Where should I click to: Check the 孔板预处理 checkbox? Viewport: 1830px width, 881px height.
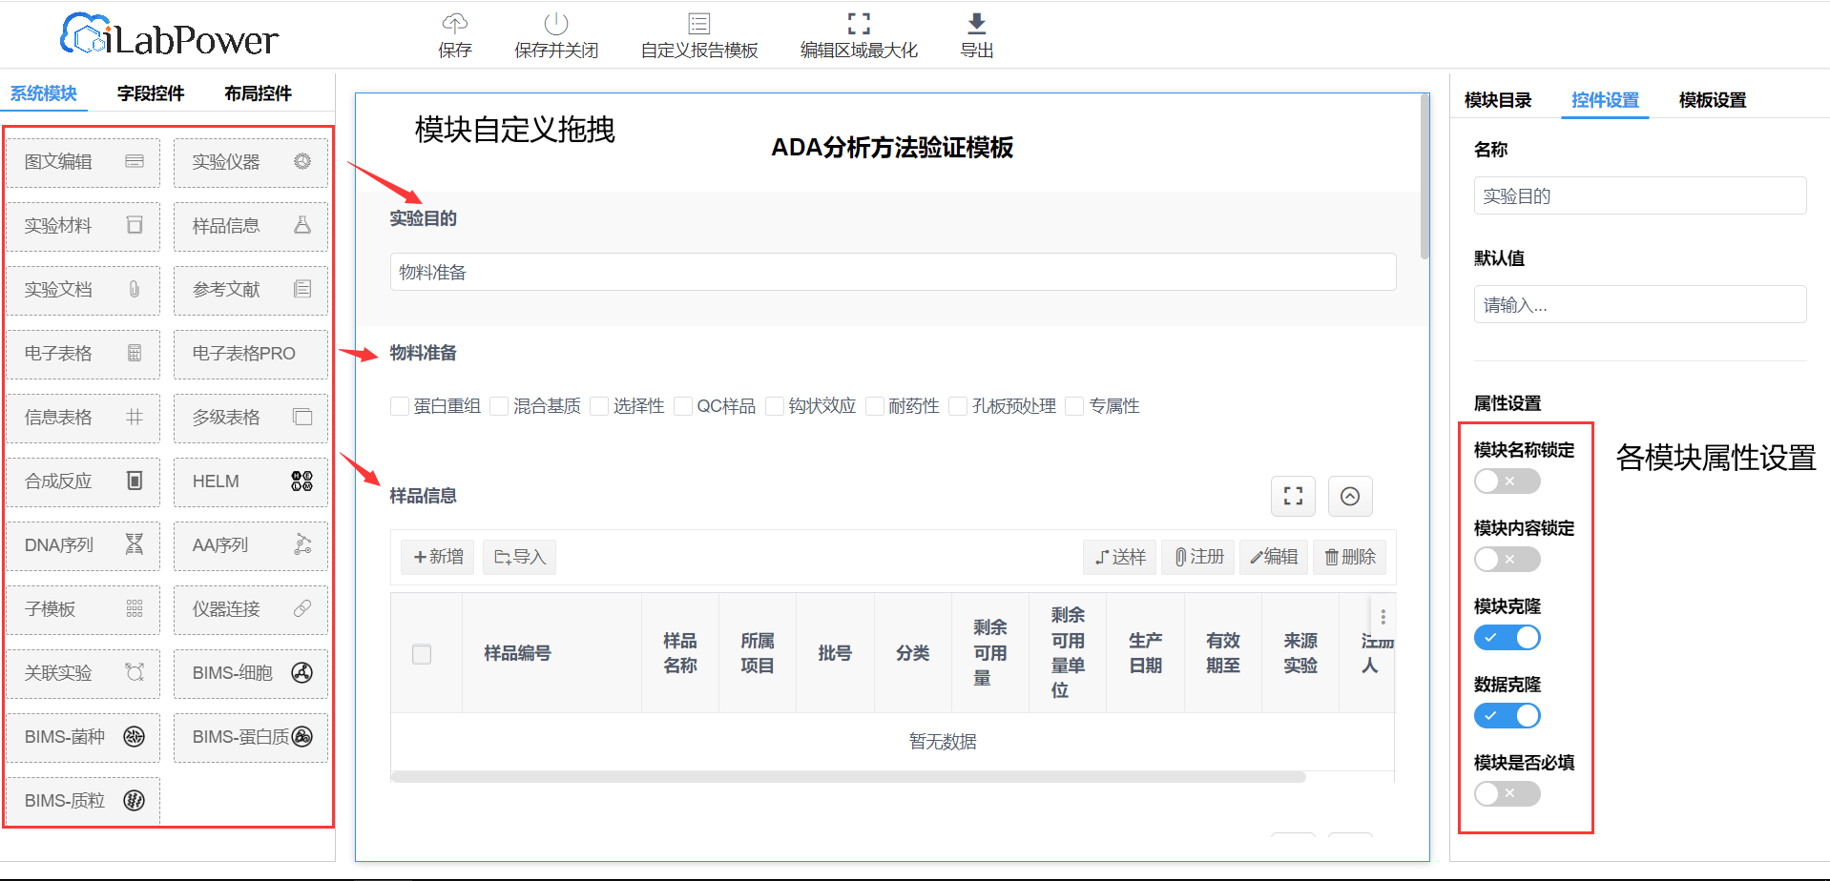pyautogui.click(x=958, y=406)
